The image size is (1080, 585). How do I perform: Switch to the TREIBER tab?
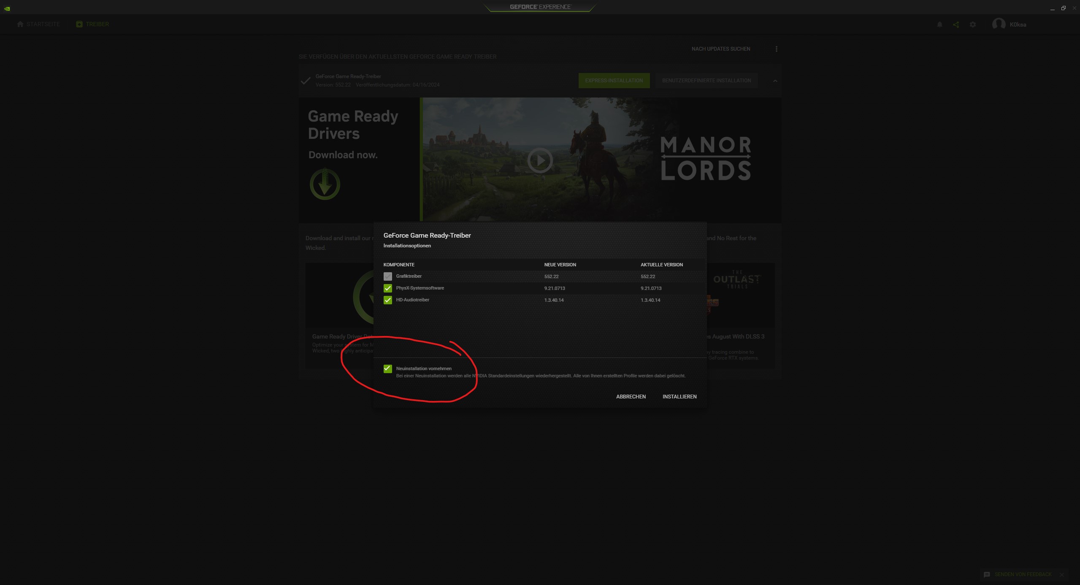(92, 24)
